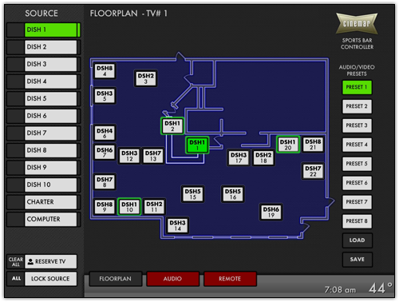Viewport: 399px width, 302px height.
Task: Activate Preset 4
Action: pyautogui.click(x=357, y=145)
